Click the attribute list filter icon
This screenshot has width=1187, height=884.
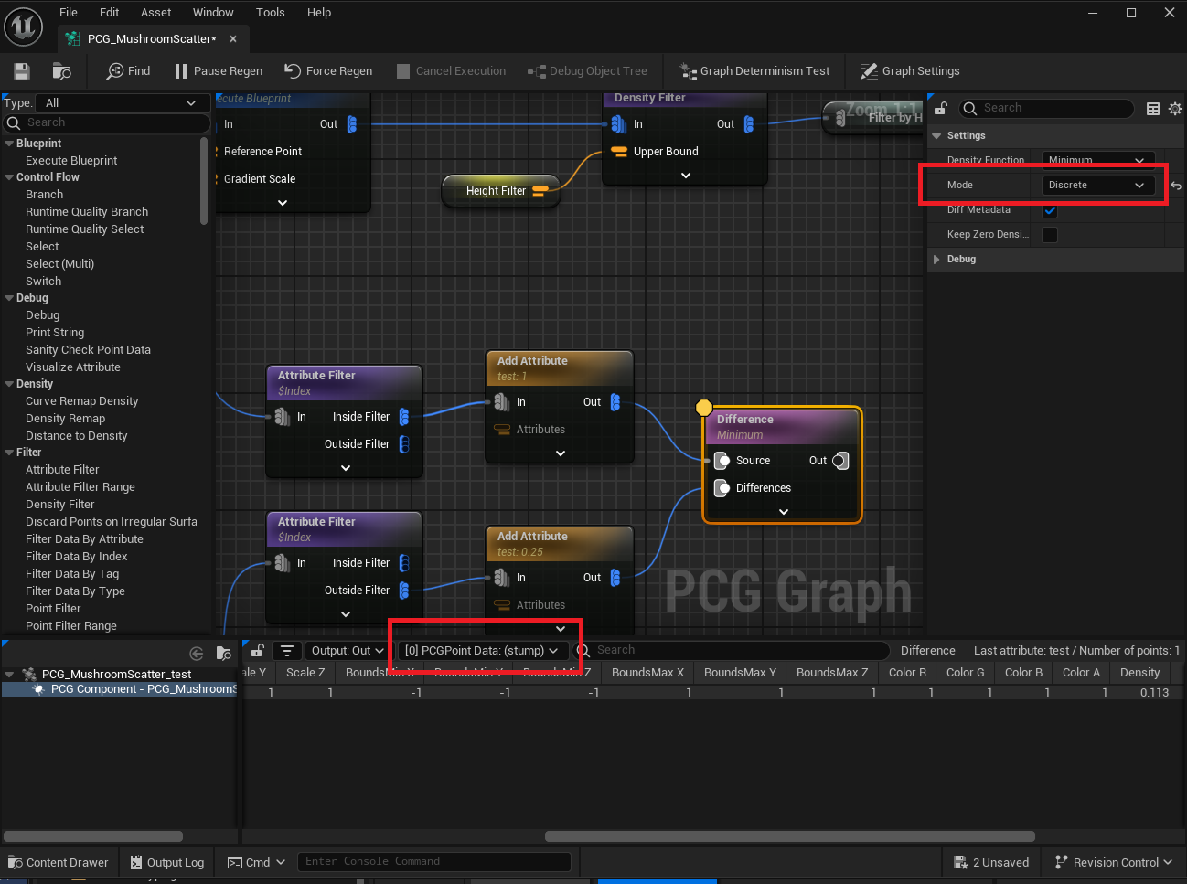click(287, 651)
